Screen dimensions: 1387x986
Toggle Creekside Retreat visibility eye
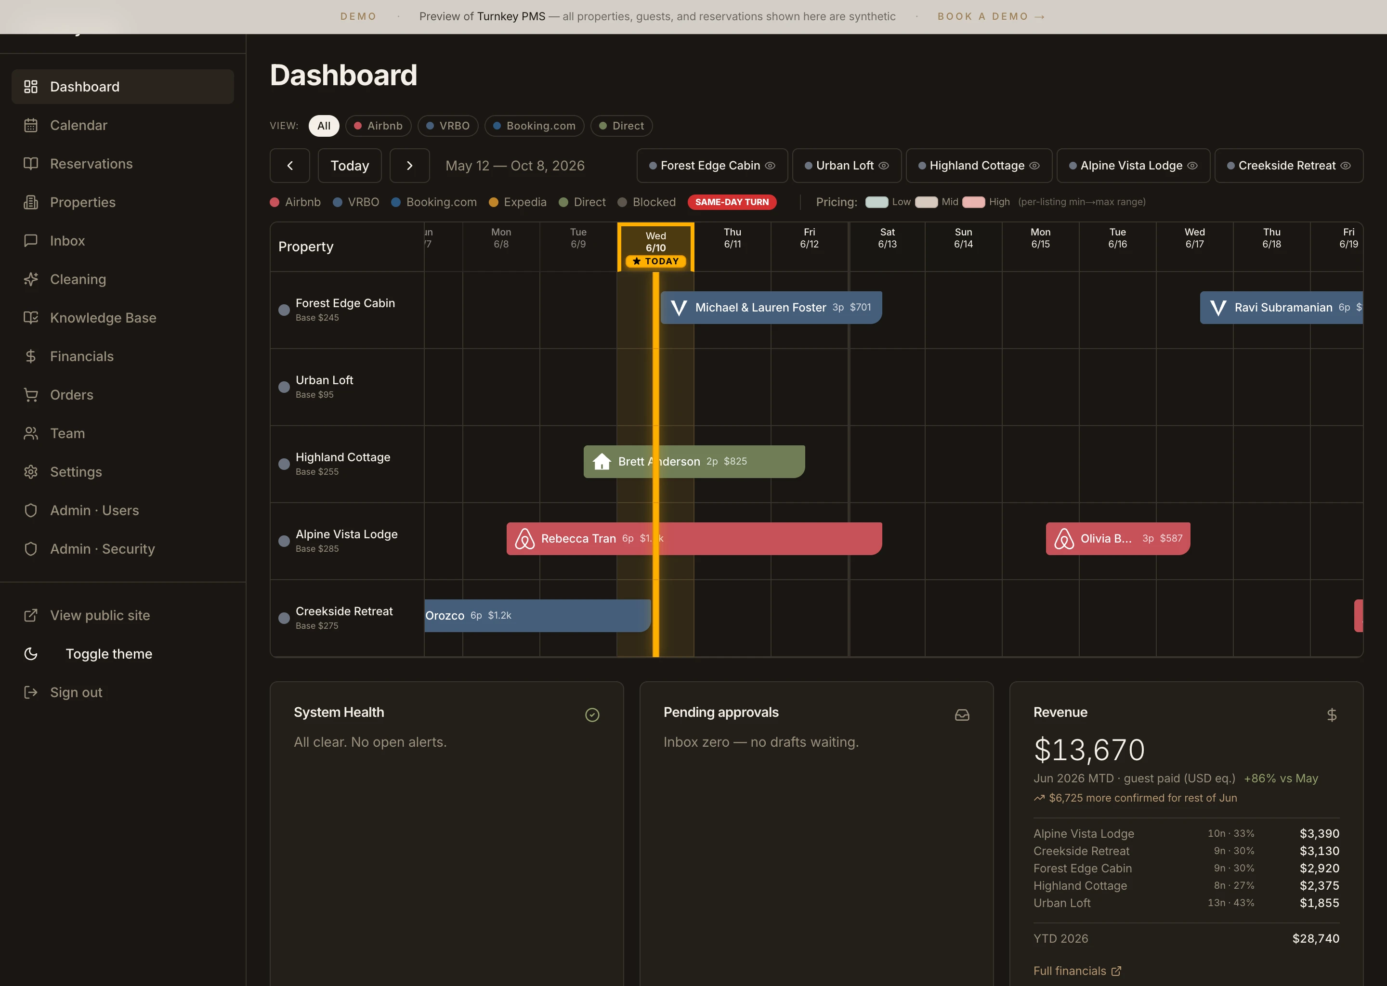[1345, 166]
